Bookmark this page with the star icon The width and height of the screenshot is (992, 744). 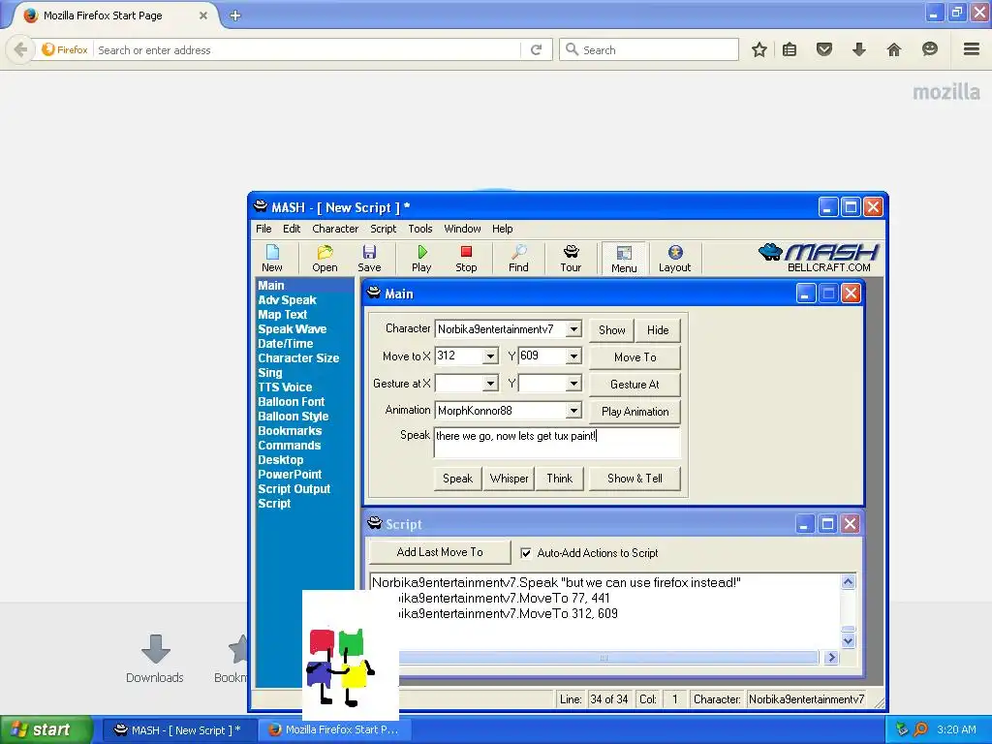pyautogui.click(x=759, y=49)
